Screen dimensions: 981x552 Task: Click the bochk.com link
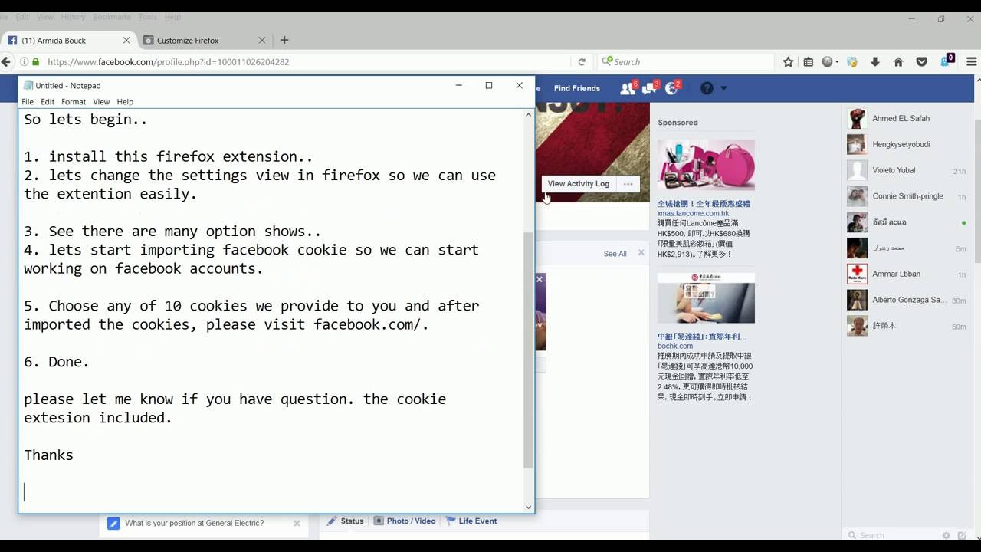tap(675, 346)
